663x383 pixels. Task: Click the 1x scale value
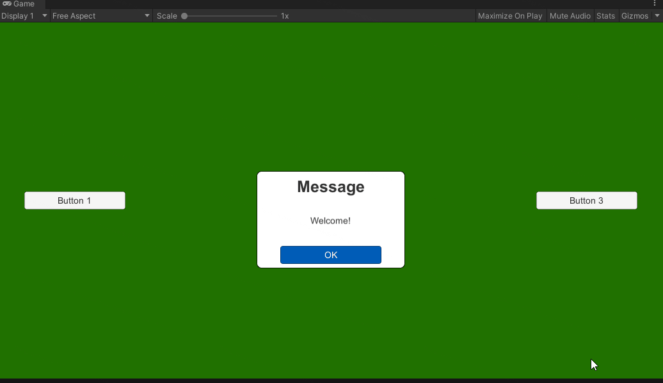click(x=285, y=16)
